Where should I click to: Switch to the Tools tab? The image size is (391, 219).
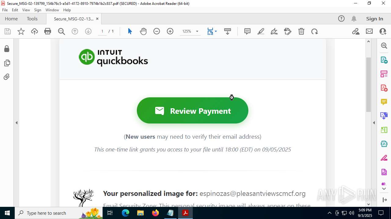(32, 19)
